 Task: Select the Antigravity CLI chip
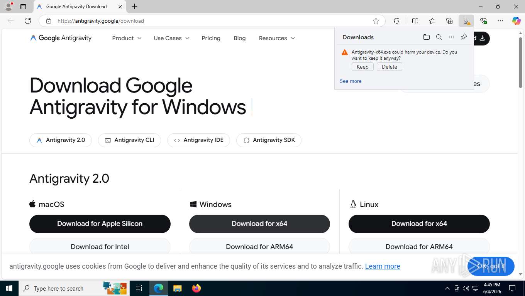(x=129, y=140)
